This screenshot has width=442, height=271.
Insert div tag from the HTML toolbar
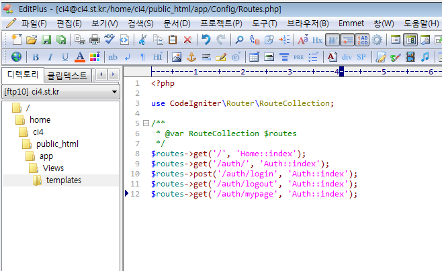[x=347, y=57]
